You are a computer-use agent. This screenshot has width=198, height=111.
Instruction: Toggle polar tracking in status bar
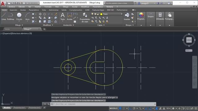click(x=134, y=108)
